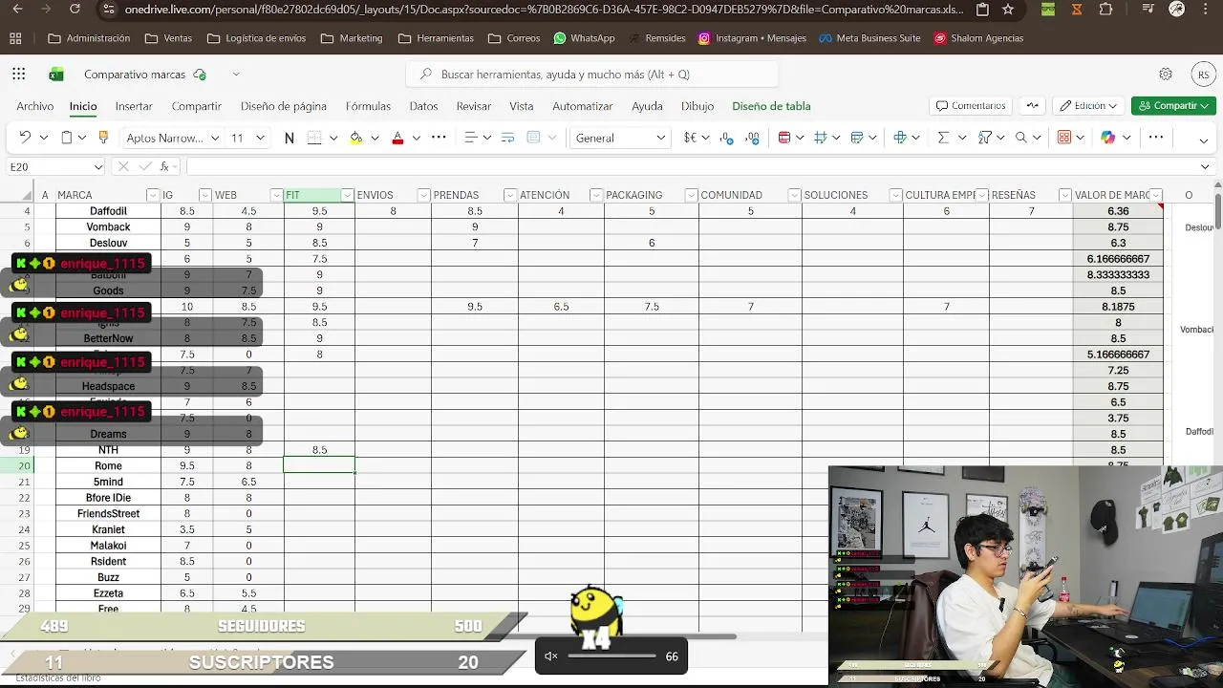Open the Edición mode dropdown
The height and width of the screenshot is (688, 1223).
1088,106
